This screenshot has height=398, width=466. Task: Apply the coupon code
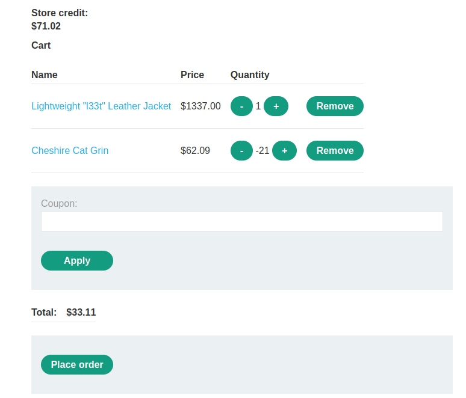[77, 260]
